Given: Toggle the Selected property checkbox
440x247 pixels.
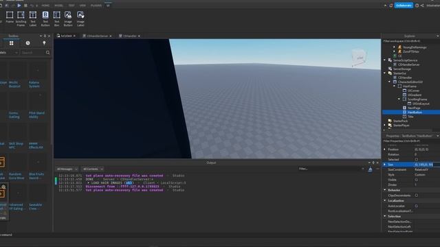Looking at the screenshot, I should 417,160.
